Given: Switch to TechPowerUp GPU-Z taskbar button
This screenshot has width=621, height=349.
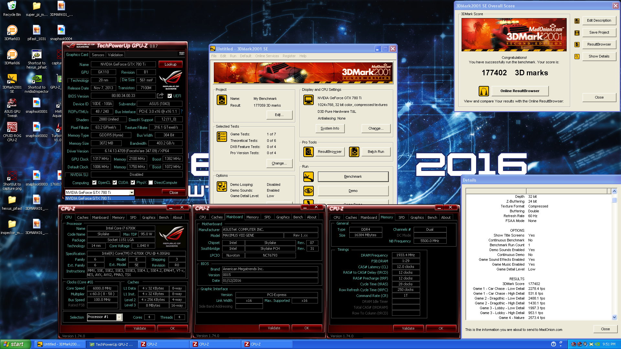Looking at the screenshot, I should tap(111, 344).
